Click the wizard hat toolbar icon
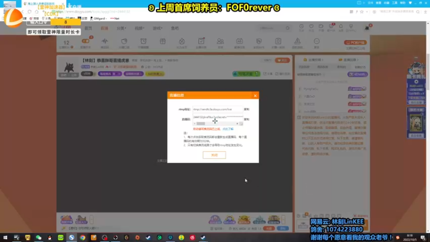 (297, 41)
